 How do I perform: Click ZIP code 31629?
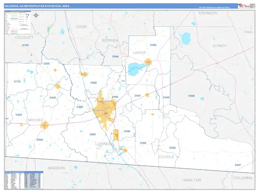19,115
